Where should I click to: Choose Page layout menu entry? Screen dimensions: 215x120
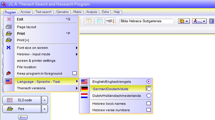tap(46, 27)
